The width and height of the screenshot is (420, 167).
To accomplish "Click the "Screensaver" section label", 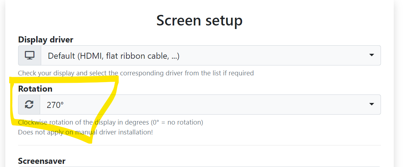I will tap(42, 161).
